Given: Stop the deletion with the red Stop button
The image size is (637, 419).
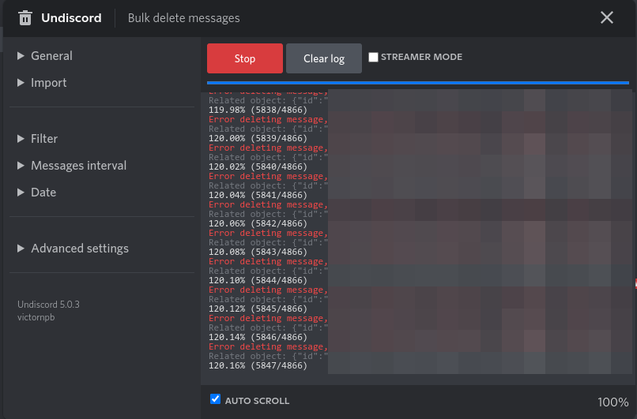Looking at the screenshot, I should coord(245,58).
